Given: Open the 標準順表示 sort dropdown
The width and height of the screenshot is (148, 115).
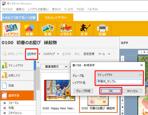Looking at the screenshot, I should tap(54, 67).
